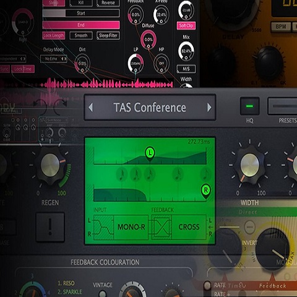Open the No Echo delay mode selector

click(54, 59)
